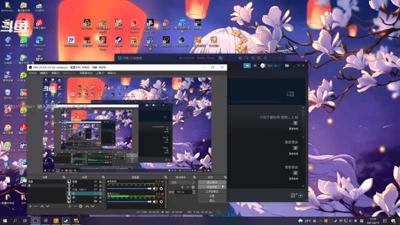Screen dimensions: 400x225
Task: Pop out the Controls dock panel
Action: click(225, 177)
